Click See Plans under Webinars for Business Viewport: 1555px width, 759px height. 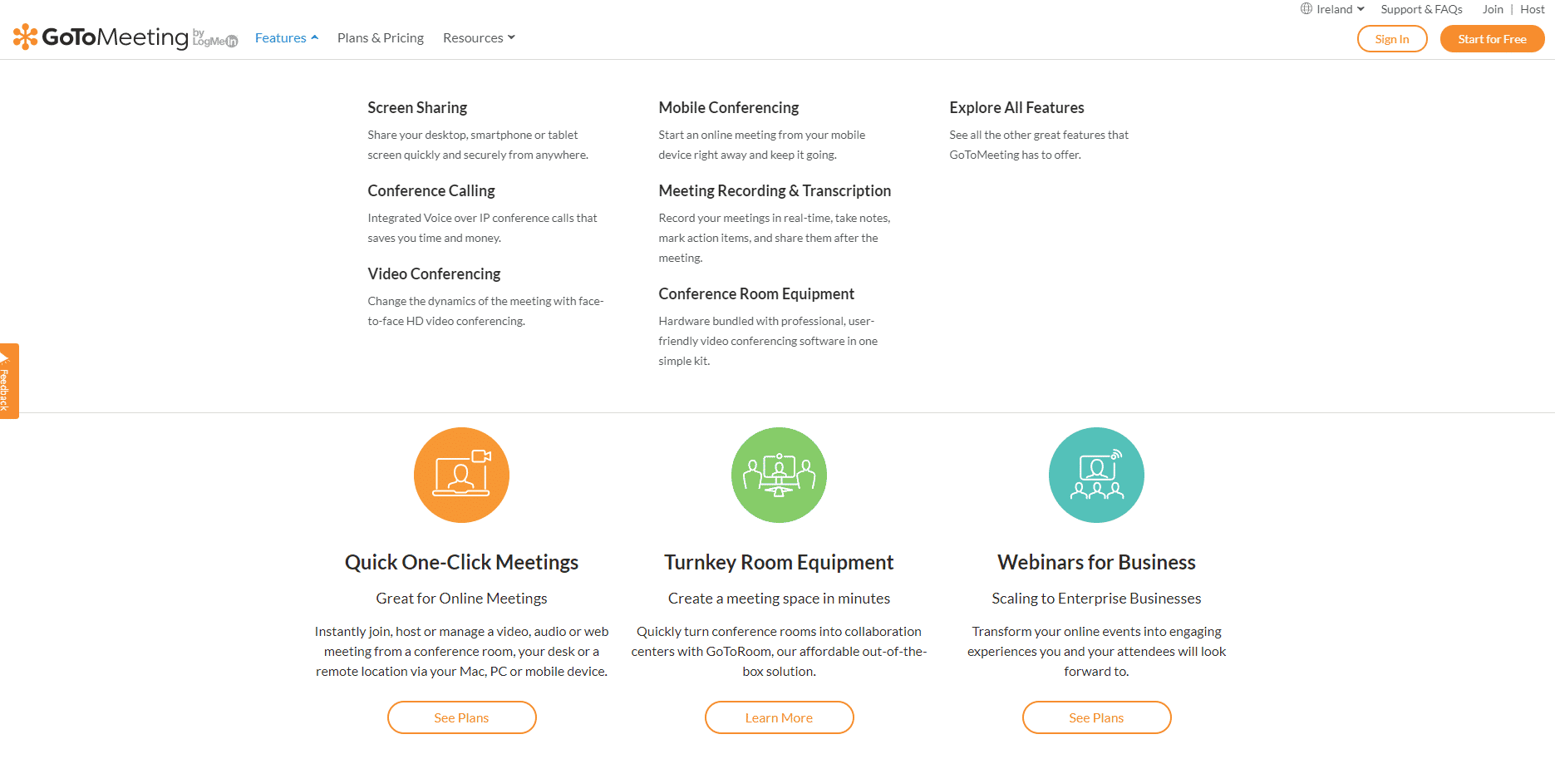tap(1096, 717)
